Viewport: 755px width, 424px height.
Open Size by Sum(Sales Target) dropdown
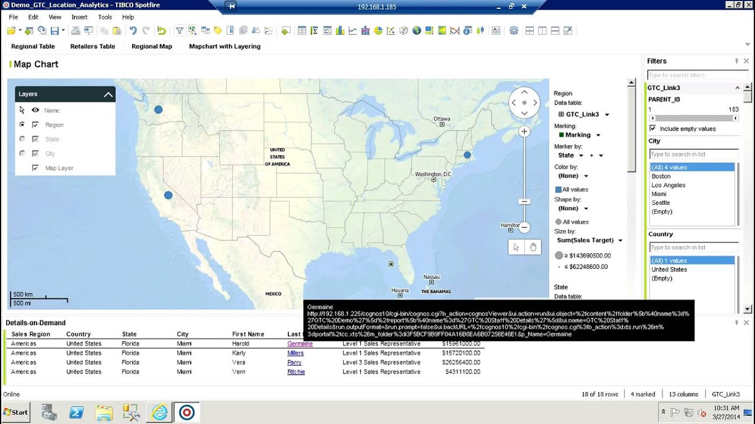620,240
